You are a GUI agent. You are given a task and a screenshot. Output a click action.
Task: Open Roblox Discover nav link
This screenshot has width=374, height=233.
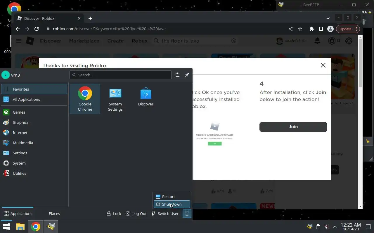click(x=51, y=41)
